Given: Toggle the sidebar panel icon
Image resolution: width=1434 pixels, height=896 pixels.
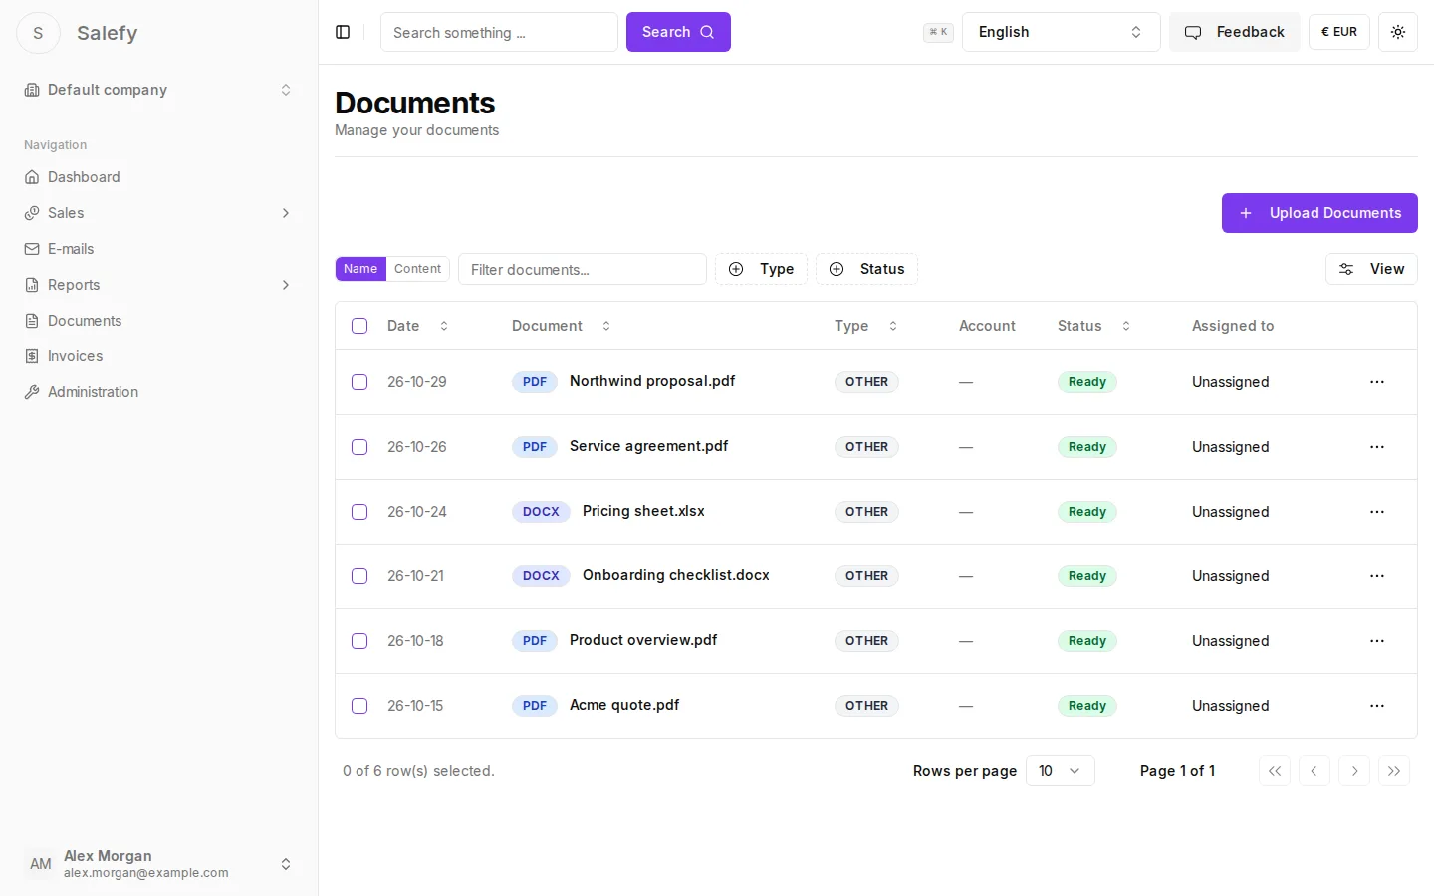Looking at the screenshot, I should (343, 32).
